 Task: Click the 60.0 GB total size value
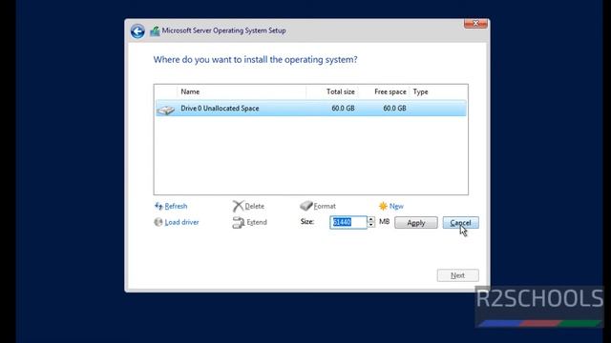[x=343, y=108]
